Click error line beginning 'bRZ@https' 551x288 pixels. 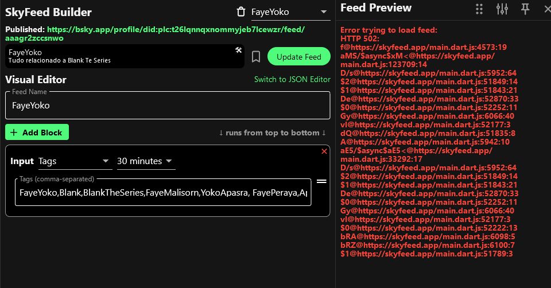coord(427,245)
